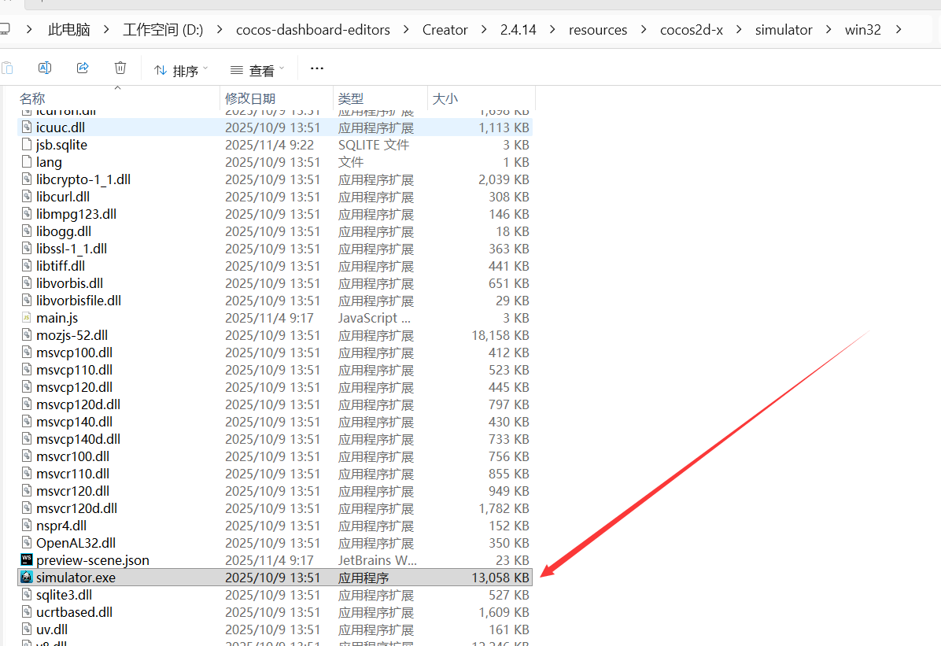Screen dimensions: 941x646
Task: Click the dll icon beside OpenAL32.dll
Action: [x=27, y=543]
